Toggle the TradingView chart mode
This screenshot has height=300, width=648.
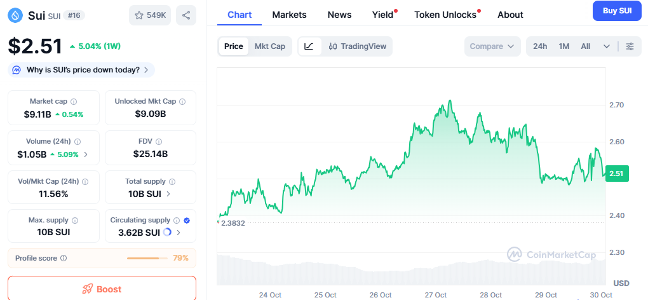click(357, 46)
